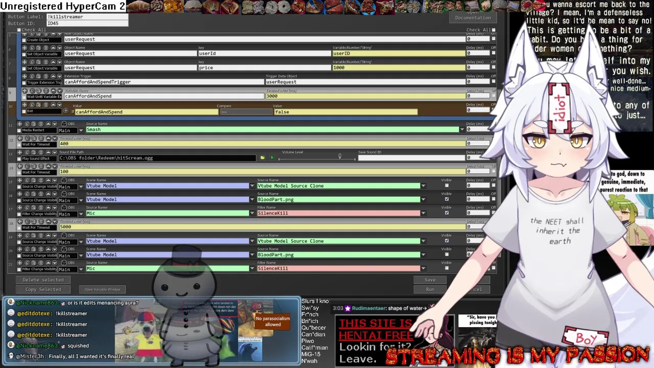Add action icon on Media Restart row
Image resolution: width=654 pixels, height=368 pixels.
point(20,124)
